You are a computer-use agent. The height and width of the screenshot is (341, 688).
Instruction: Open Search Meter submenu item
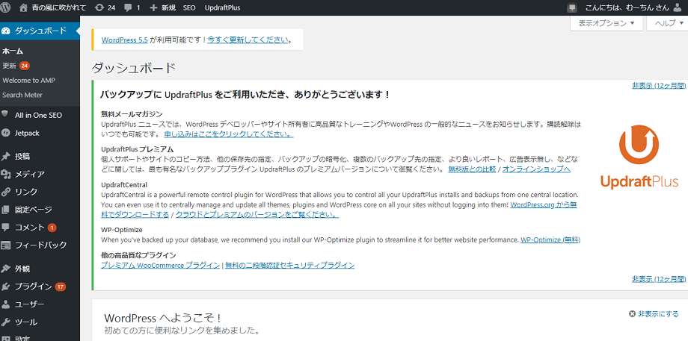pyautogui.click(x=22, y=95)
